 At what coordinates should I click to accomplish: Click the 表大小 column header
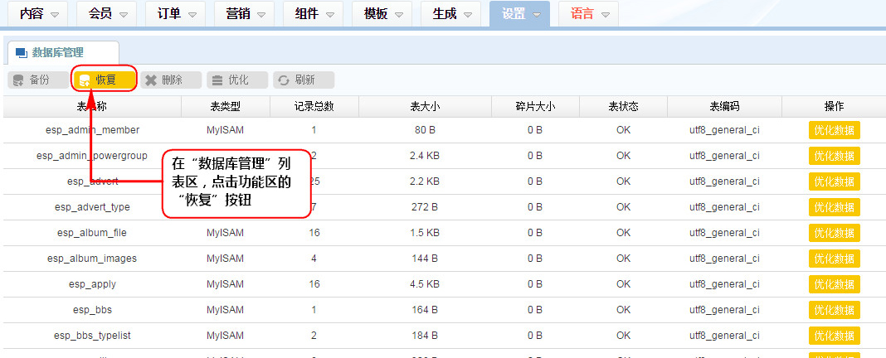pos(425,106)
